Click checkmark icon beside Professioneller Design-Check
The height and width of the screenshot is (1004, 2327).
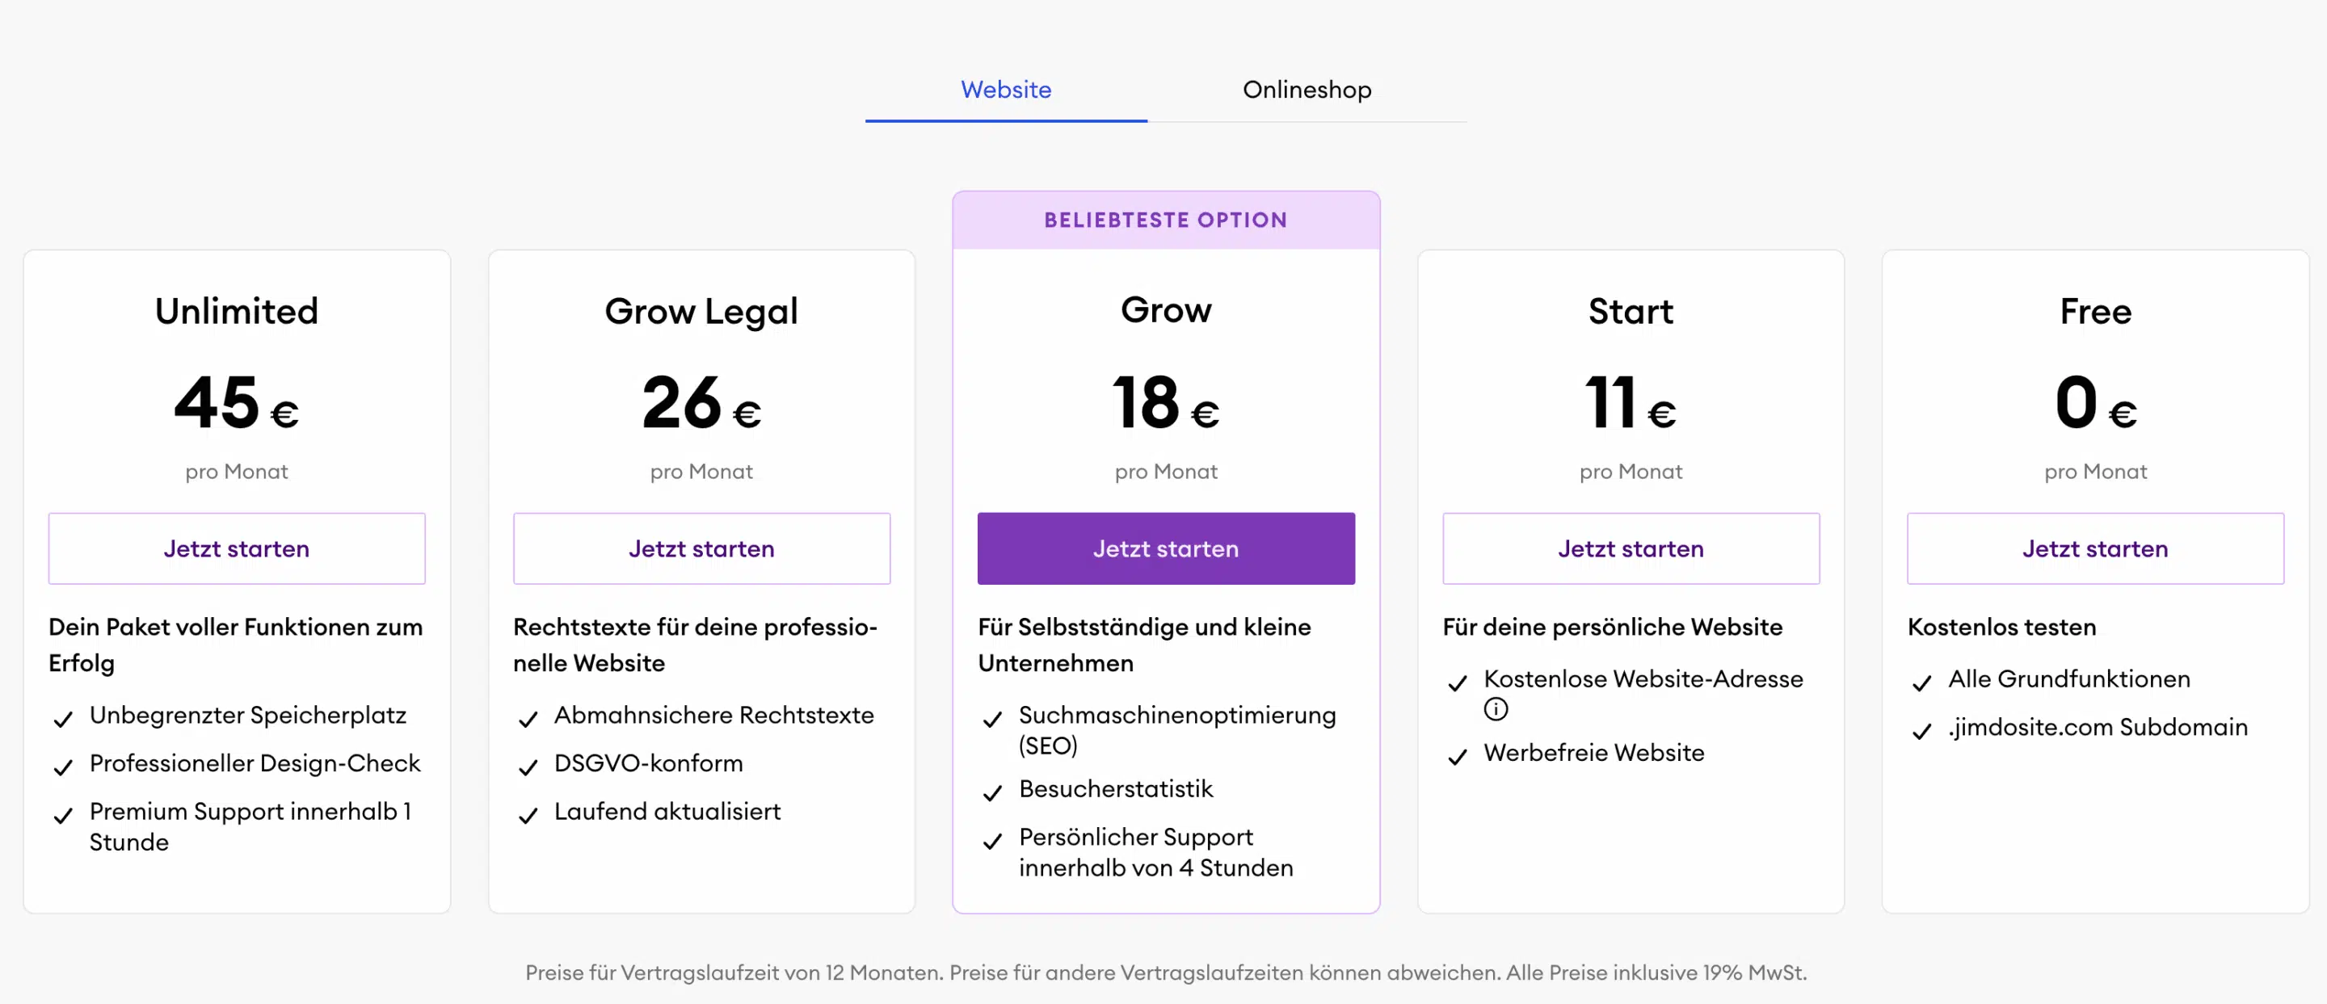point(63,767)
